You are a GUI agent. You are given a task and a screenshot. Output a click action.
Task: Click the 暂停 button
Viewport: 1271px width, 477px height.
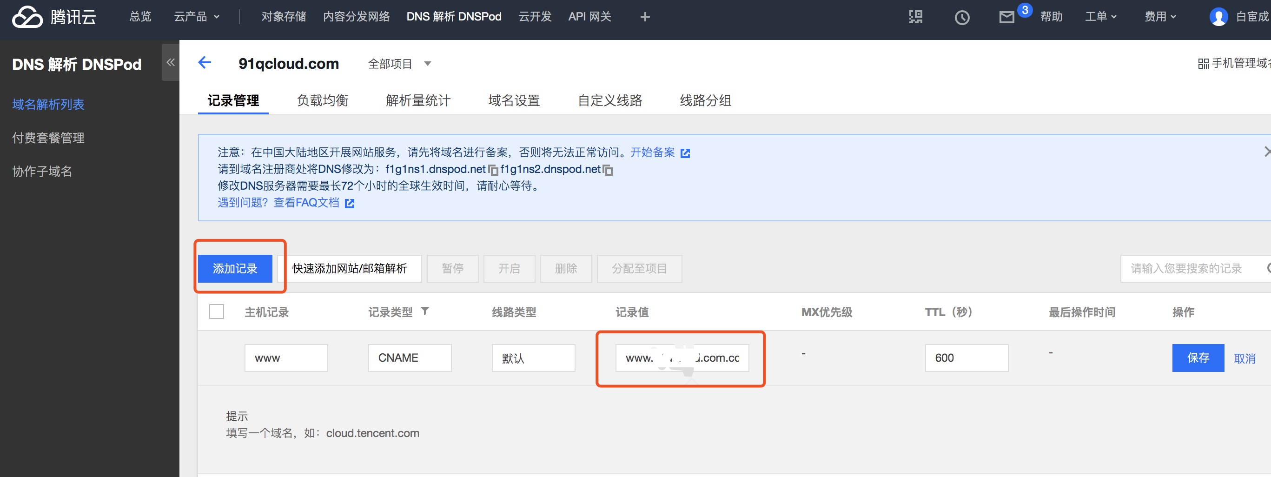click(452, 268)
